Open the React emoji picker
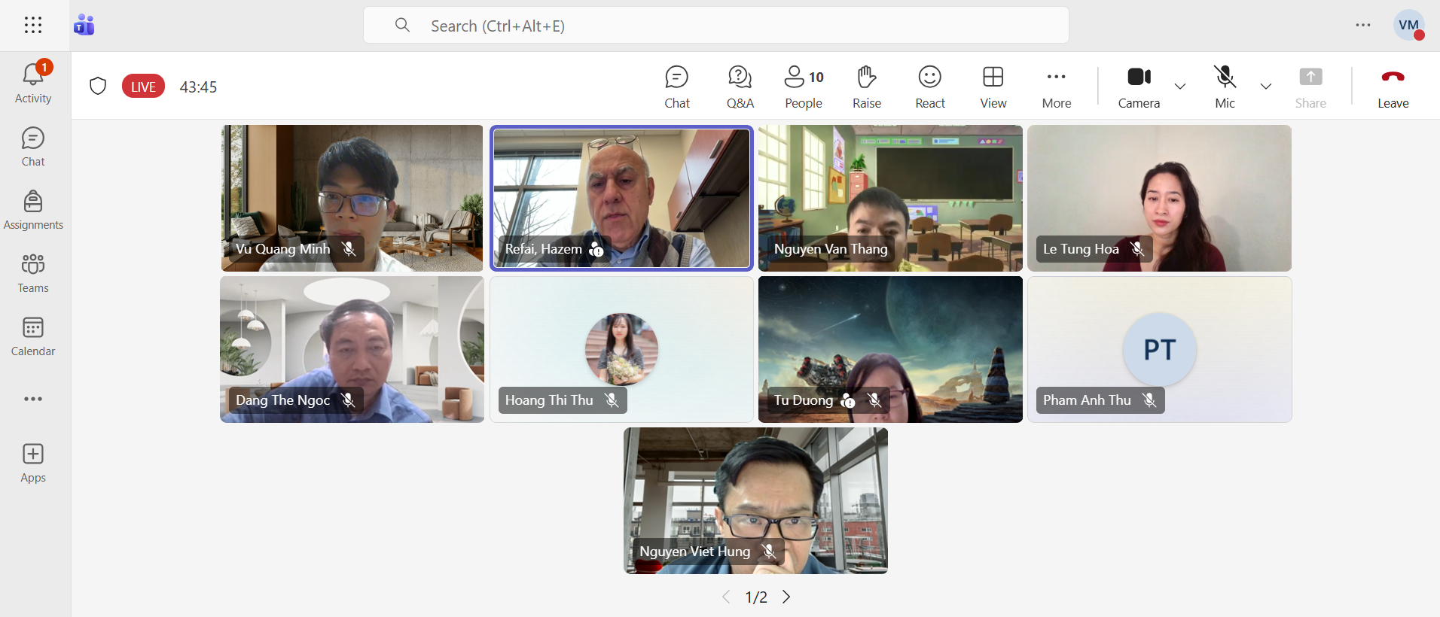 (x=929, y=87)
